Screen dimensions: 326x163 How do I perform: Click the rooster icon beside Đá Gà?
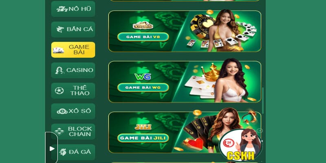(62, 152)
